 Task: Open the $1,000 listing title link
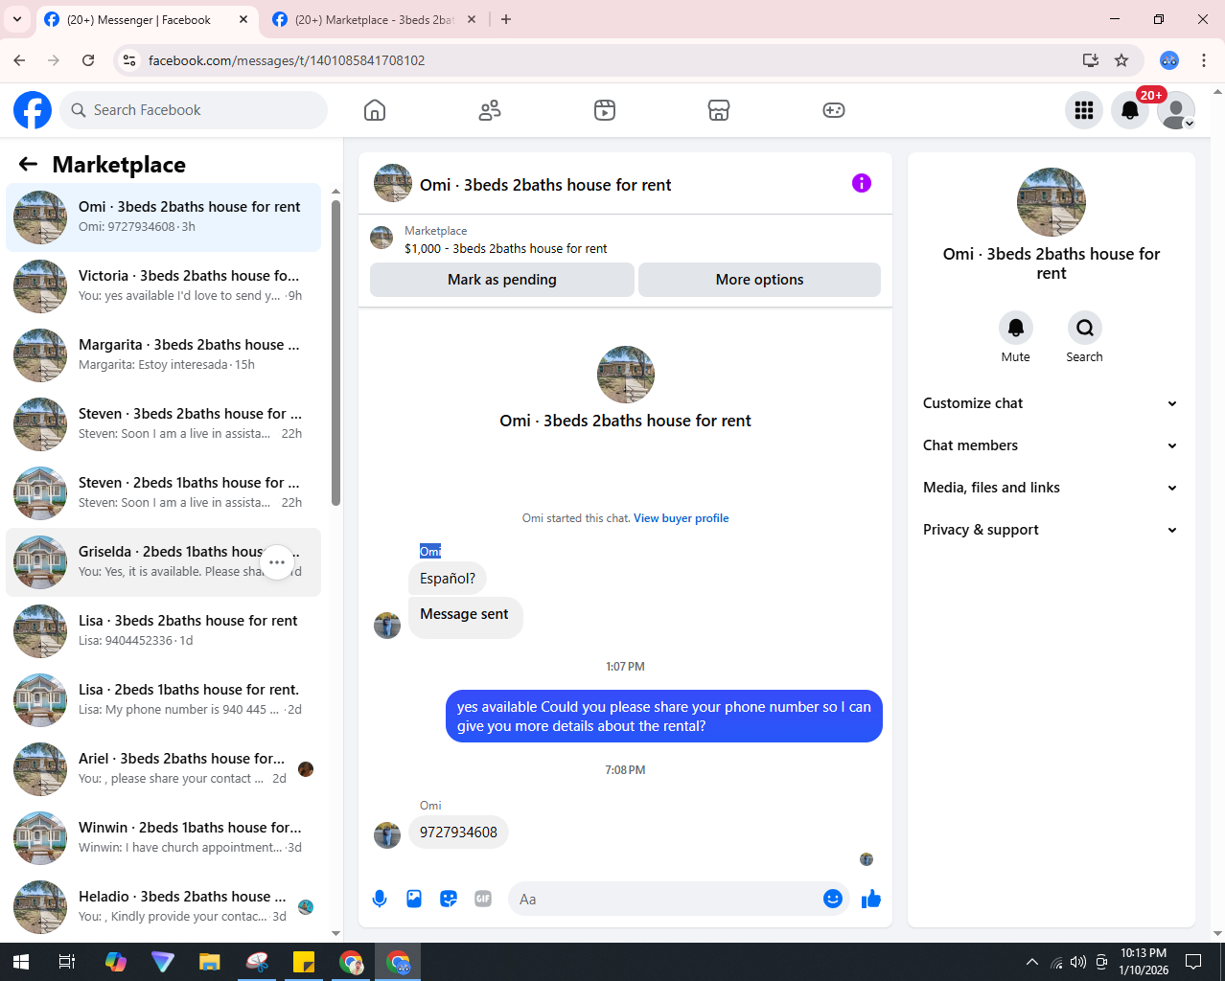tap(506, 248)
